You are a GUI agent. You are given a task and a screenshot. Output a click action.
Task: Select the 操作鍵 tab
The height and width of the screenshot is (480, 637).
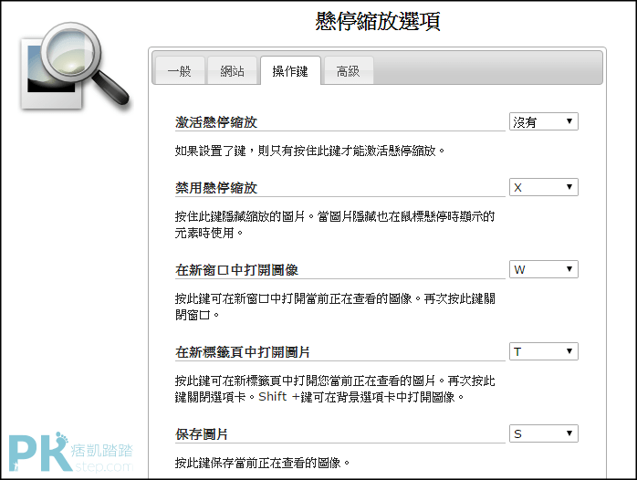click(x=290, y=70)
